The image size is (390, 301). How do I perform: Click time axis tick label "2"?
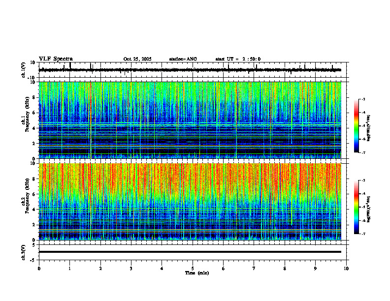click(100, 269)
